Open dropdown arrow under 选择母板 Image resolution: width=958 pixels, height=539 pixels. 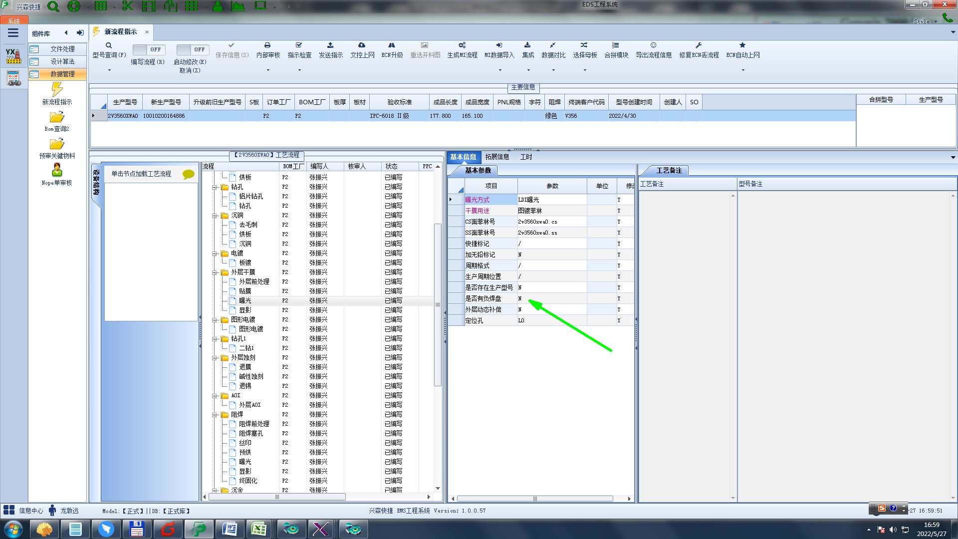click(x=585, y=70)
